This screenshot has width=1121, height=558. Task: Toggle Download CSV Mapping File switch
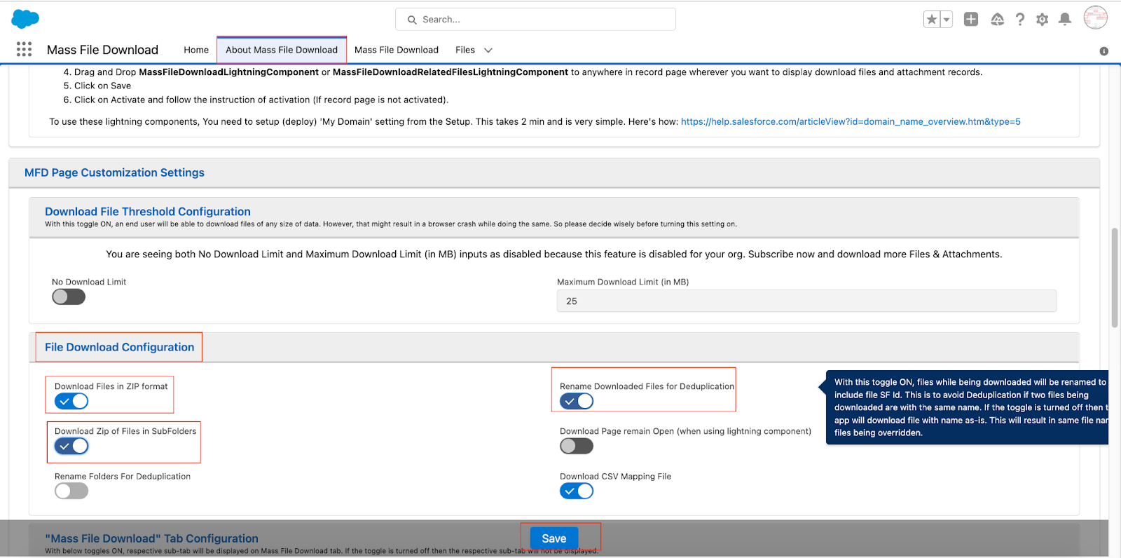pyautogui.click(x=577, y=491)
